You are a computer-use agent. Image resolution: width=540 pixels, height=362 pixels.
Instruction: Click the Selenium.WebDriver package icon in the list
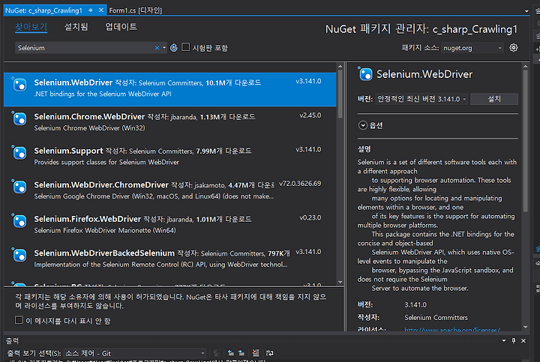[19, 85]
